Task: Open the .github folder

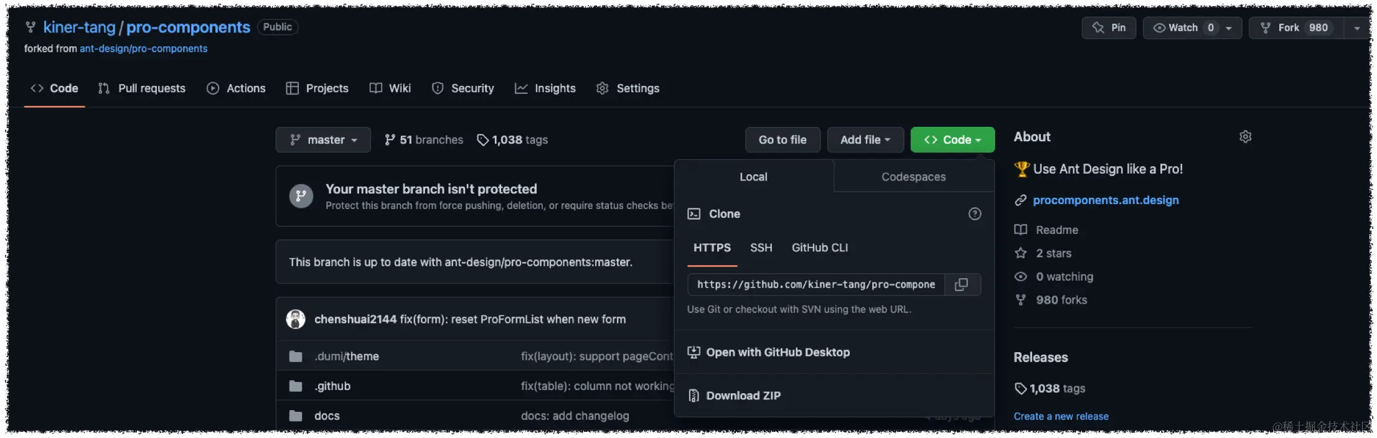Action: 332,386
